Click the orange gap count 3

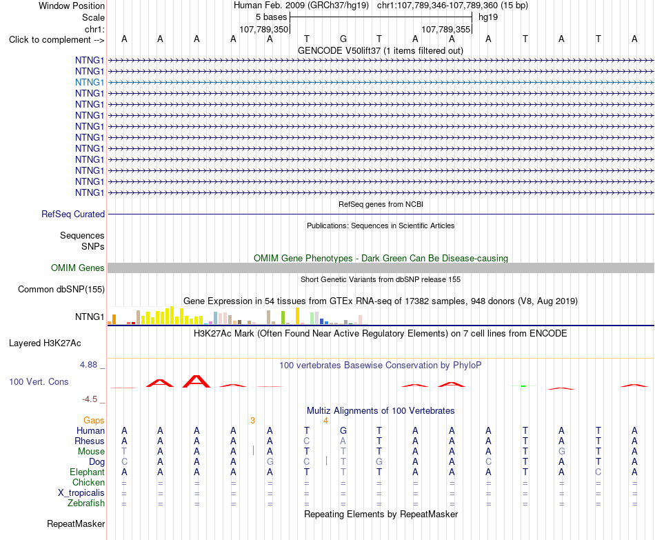253,421
